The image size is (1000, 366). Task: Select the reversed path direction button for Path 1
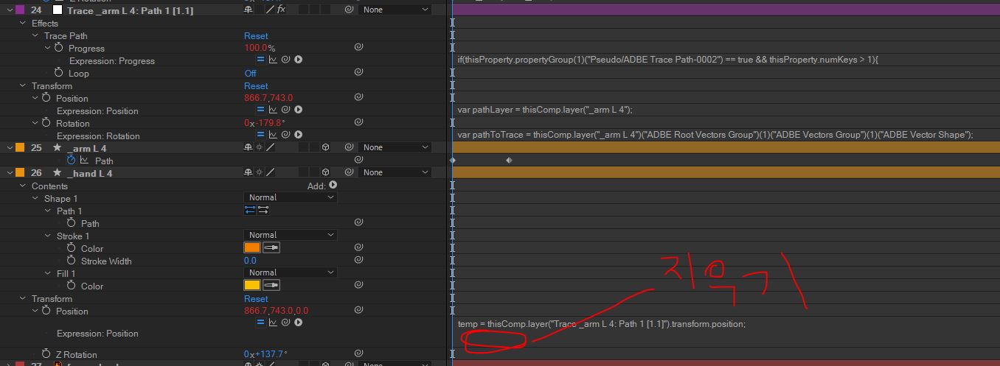[x=263, y=211]
